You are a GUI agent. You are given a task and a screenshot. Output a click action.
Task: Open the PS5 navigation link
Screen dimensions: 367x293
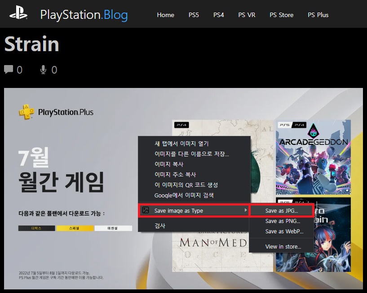pyautogui.click(x=194, y=15)
